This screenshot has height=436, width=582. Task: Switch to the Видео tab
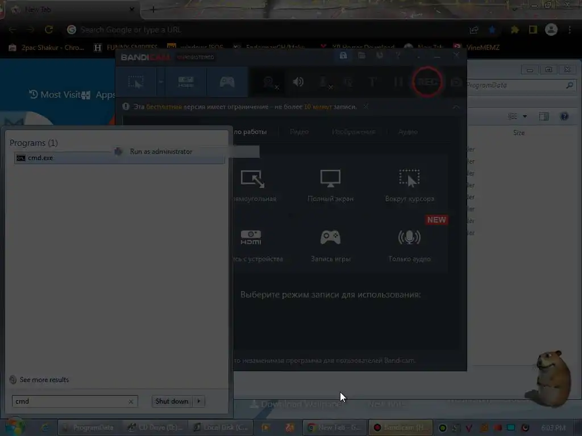click(x=299, y=132)
